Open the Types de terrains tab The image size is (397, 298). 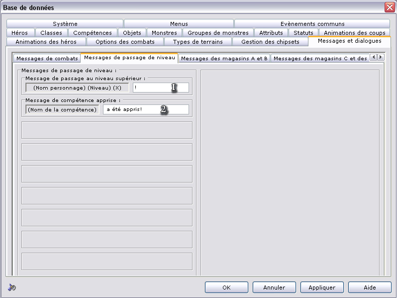click(198, 42)
